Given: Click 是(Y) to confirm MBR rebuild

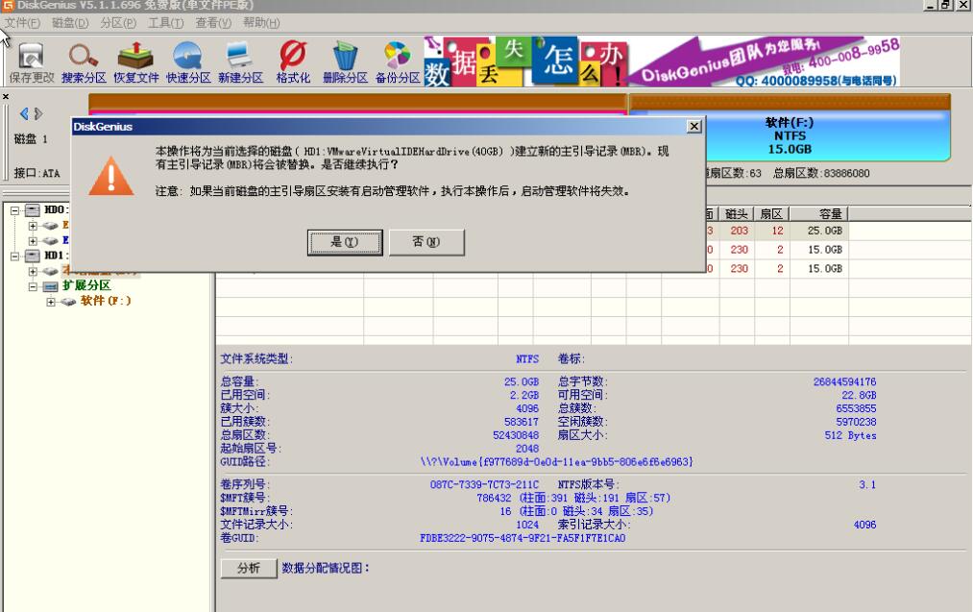Looking at the screenshot, I should [x=344, y=242].
